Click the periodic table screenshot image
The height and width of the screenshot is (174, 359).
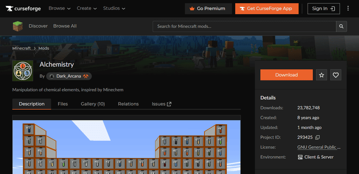coord(126,147)
